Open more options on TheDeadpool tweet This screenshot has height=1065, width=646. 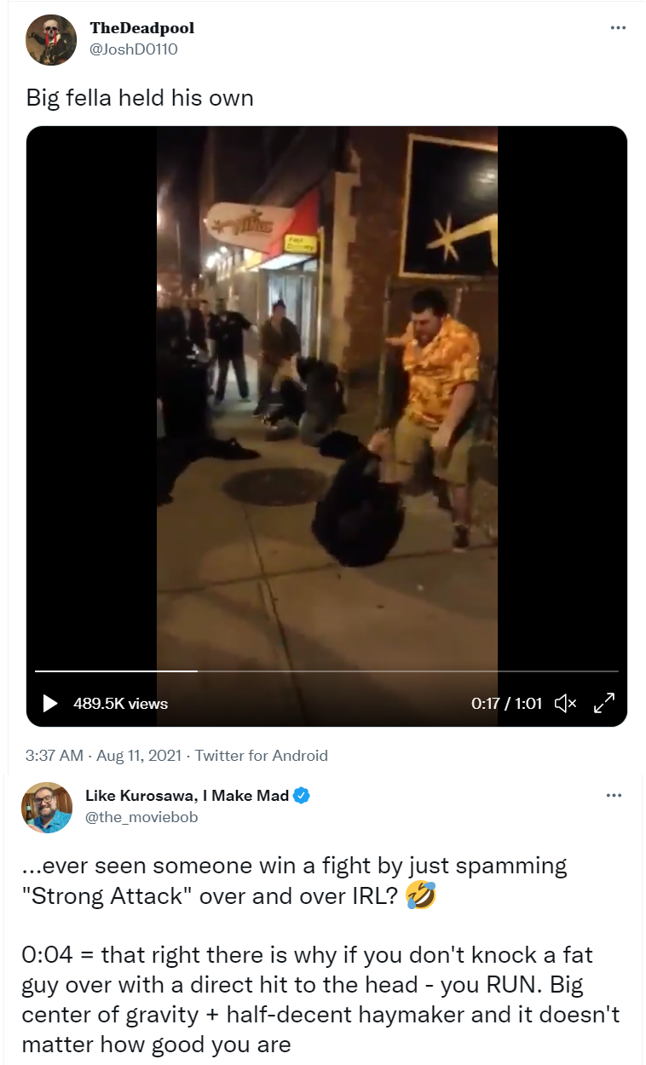[619, 28]
